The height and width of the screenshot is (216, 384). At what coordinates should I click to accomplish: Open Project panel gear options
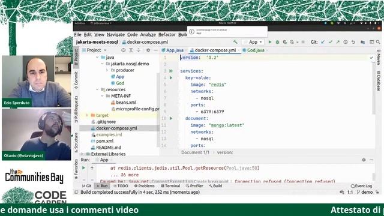pyautogui.click(x=148, y=50)
